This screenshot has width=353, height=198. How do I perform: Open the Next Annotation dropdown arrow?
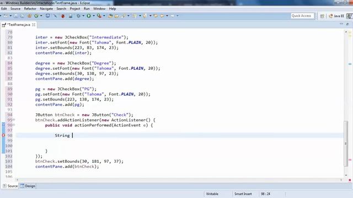140,16
